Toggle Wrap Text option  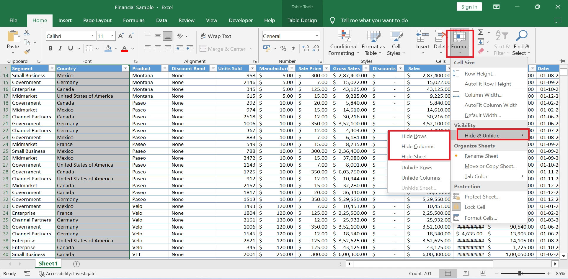coord(216,36)
